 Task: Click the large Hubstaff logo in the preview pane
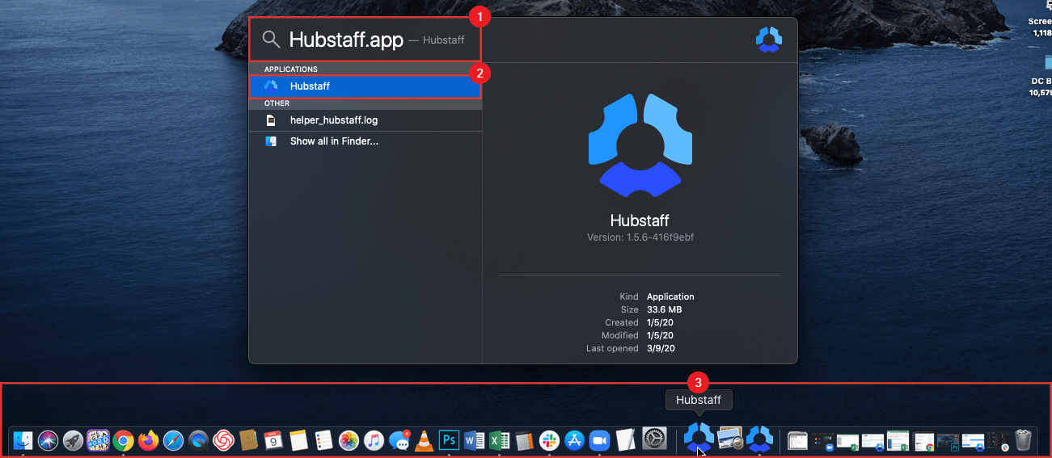coord(640,145)
